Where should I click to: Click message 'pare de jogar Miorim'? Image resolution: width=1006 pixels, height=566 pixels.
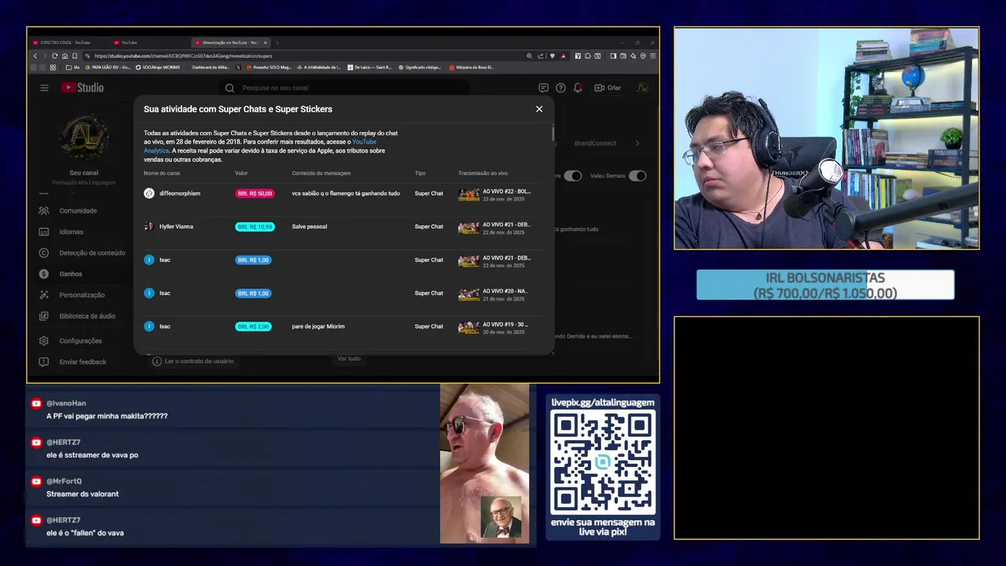318,326
